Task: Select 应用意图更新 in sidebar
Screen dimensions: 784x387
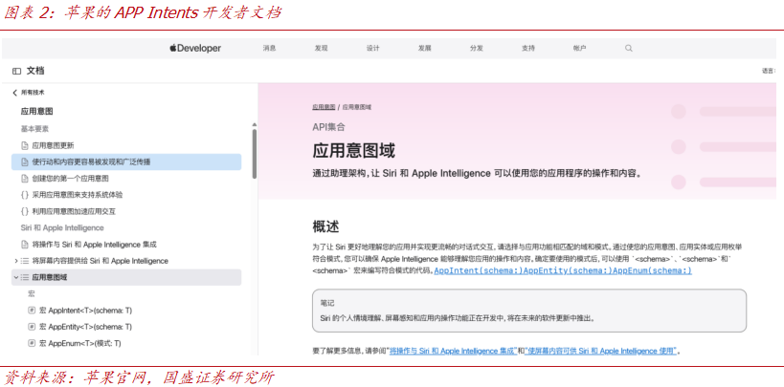Action: (53, 145)
